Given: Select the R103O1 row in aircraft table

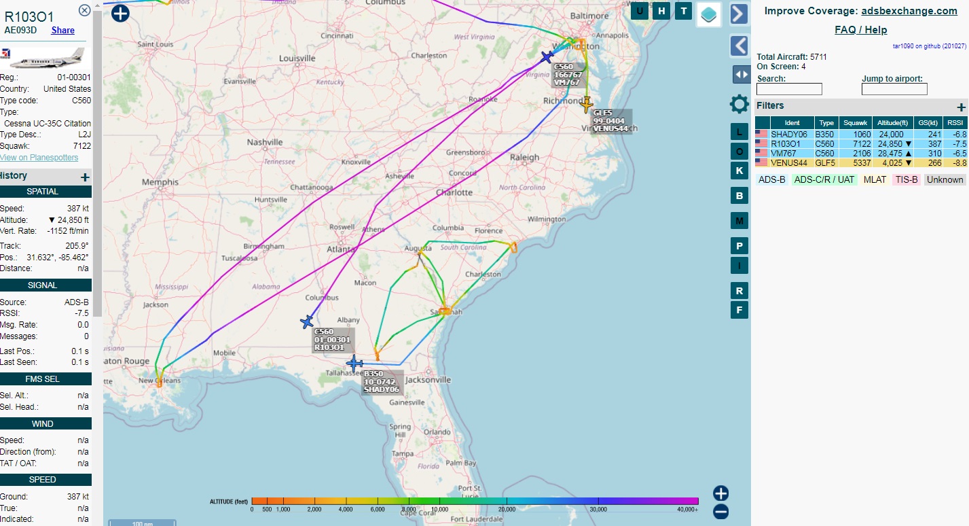Looking at the screenshot, I should tap(861, 144).
